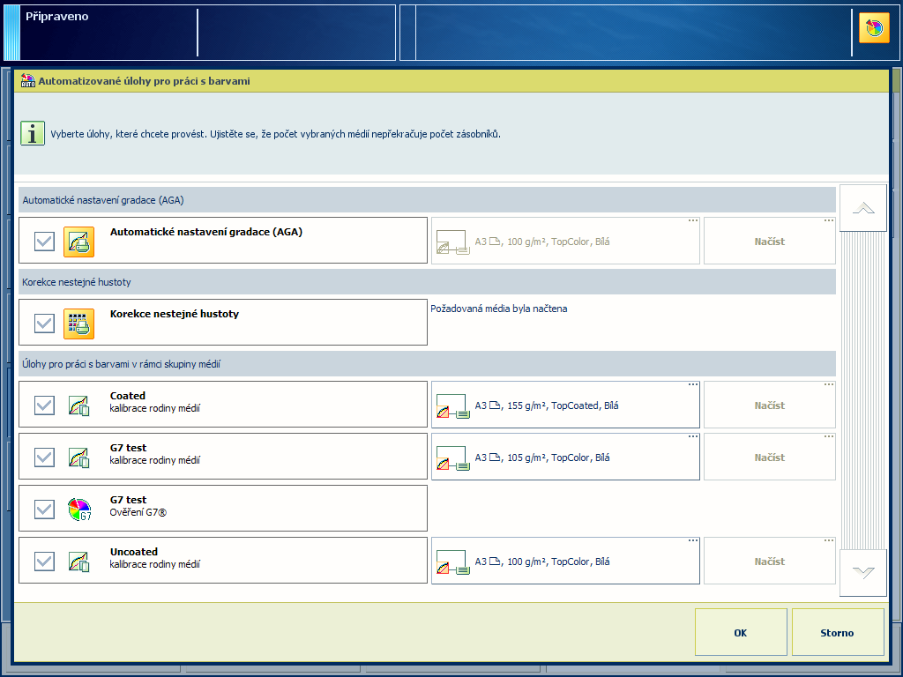Click the green information icon
The height and width of the screenshot is (677, 903).
coord(33,134)
